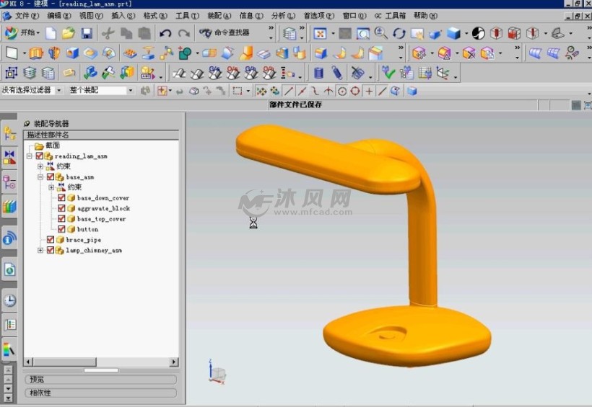Click the Undo arrow icon
The image size is (592, 407).
click(x=165, y=33)
